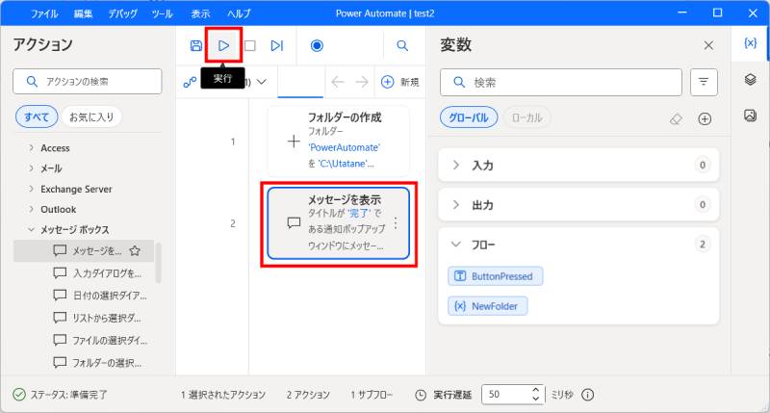This screenshot has width=770, height=413.
Task: Select the すべて actions filter
Action: (x=37, y=116)
